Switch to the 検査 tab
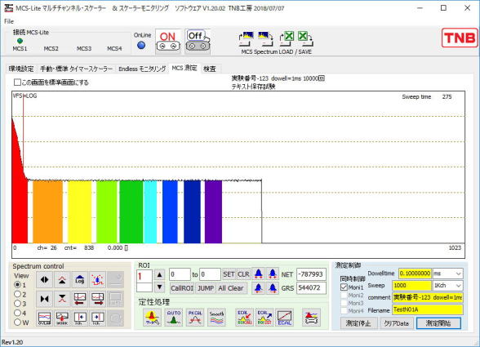The width and height of the screenshot is (480, 347). [210, 69]
